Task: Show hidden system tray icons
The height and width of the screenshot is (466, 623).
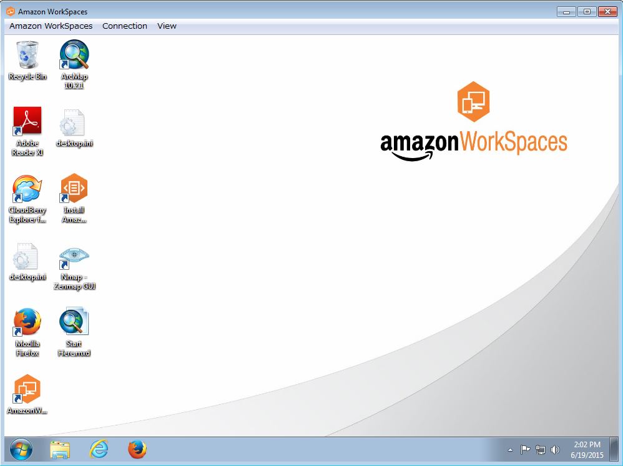Action: (x=510, y=450)
